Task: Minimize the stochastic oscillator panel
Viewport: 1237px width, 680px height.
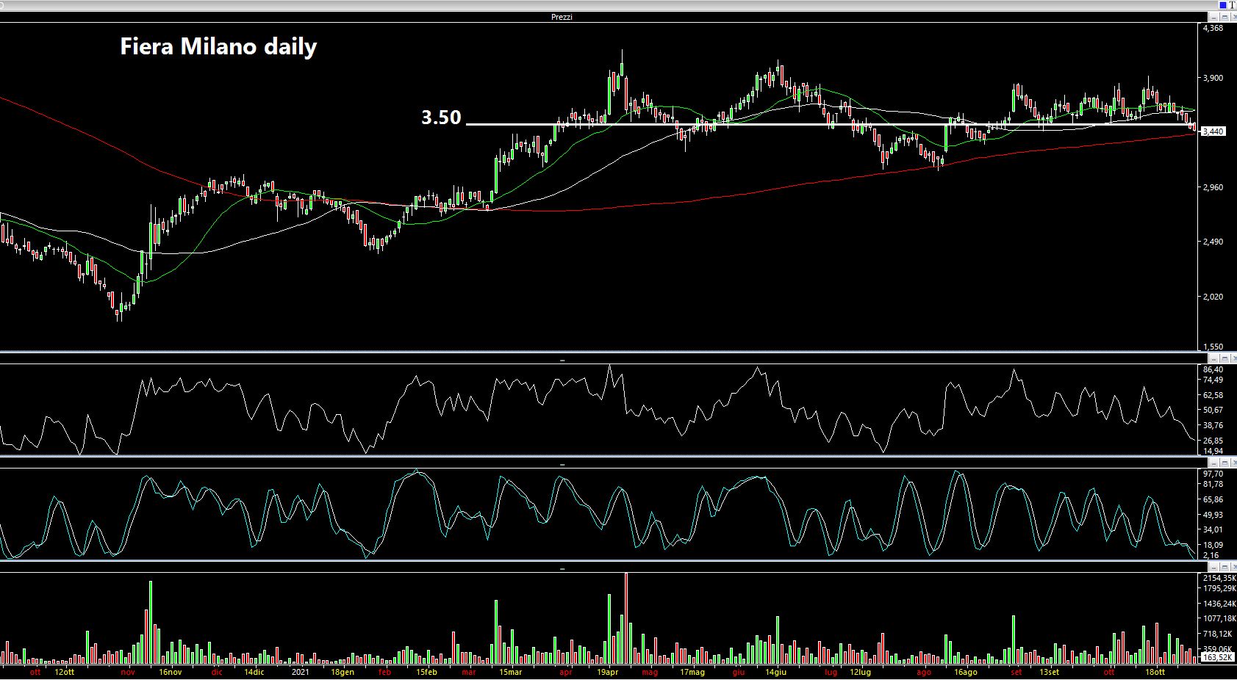Action: point(1214,463)
